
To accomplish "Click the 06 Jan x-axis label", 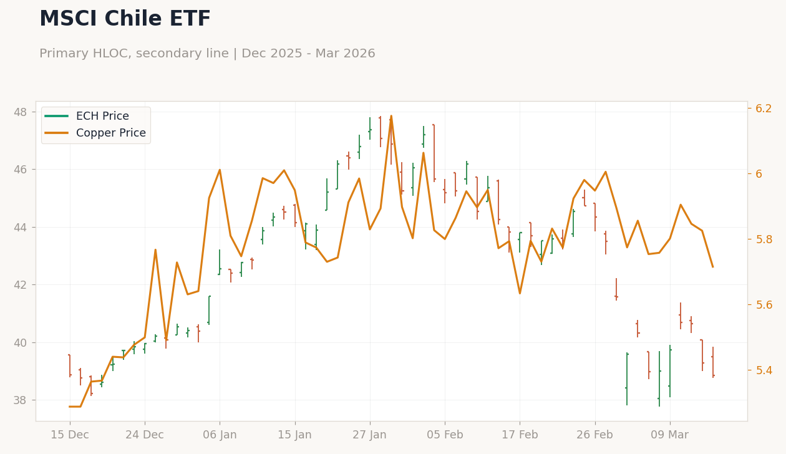I will (220, 435).
